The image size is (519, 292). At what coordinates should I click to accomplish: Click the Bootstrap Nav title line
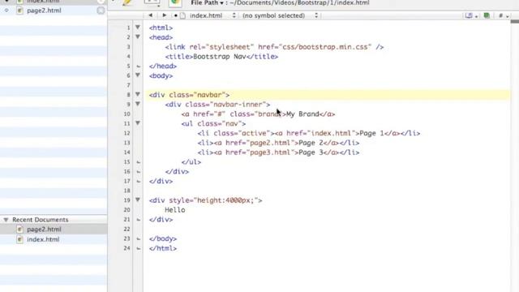tap(221, 57)
